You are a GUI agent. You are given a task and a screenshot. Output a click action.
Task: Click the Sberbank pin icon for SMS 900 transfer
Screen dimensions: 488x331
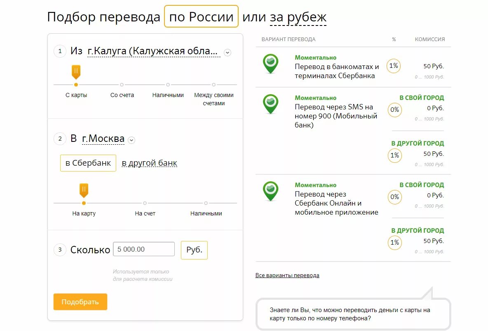(x=270, y=104)
